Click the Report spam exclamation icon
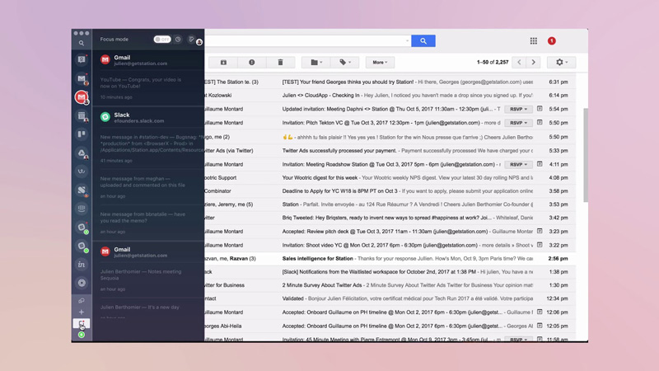Viewport: 659px width, 371px height. [x=252, y=63]
